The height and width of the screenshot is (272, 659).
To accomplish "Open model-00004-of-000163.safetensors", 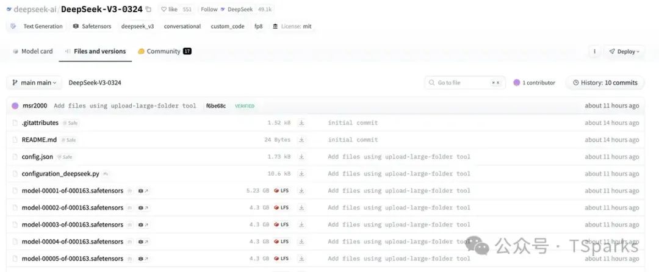I will coord(72,242).
